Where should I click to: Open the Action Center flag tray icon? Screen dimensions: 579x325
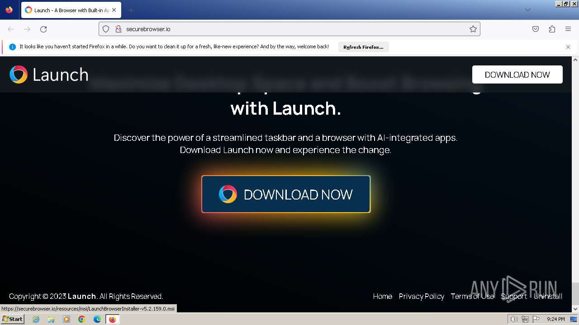coord(536,319)
